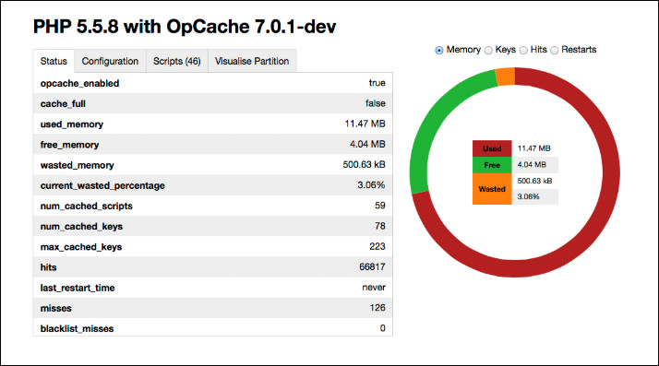
Task: Click the 4.04 MB value in table
Action: (367, 144)
